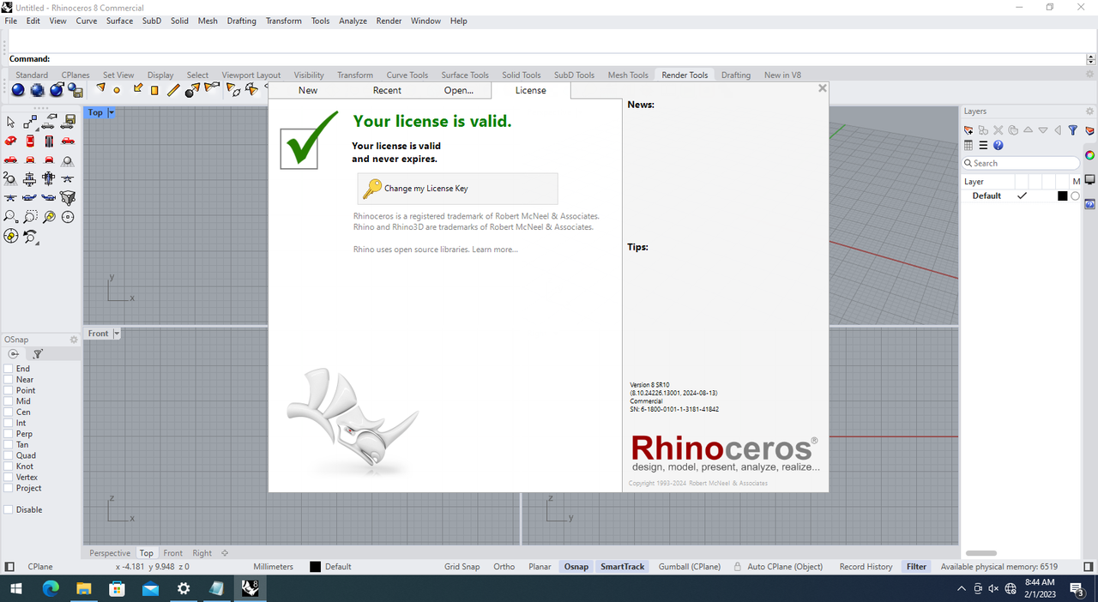Click Change my License Key button
The height and width of the screenshot is (602, 1098).
coord(457,189)
